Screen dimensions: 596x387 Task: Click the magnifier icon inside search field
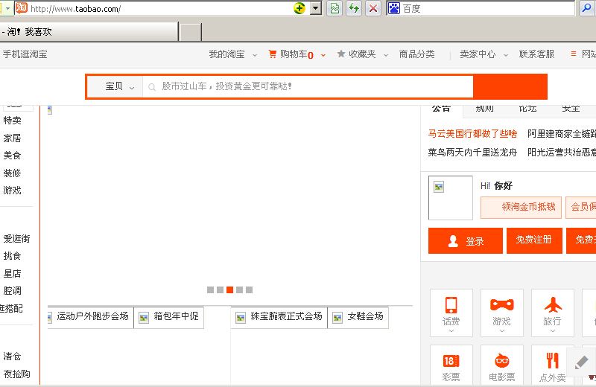(152, 87)
